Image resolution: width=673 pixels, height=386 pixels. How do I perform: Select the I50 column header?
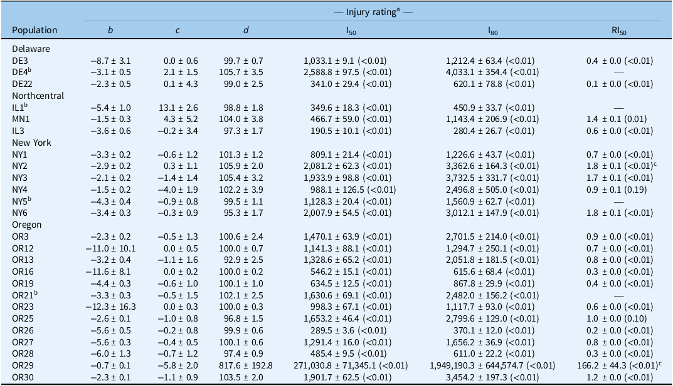click(x=351, y=29)
